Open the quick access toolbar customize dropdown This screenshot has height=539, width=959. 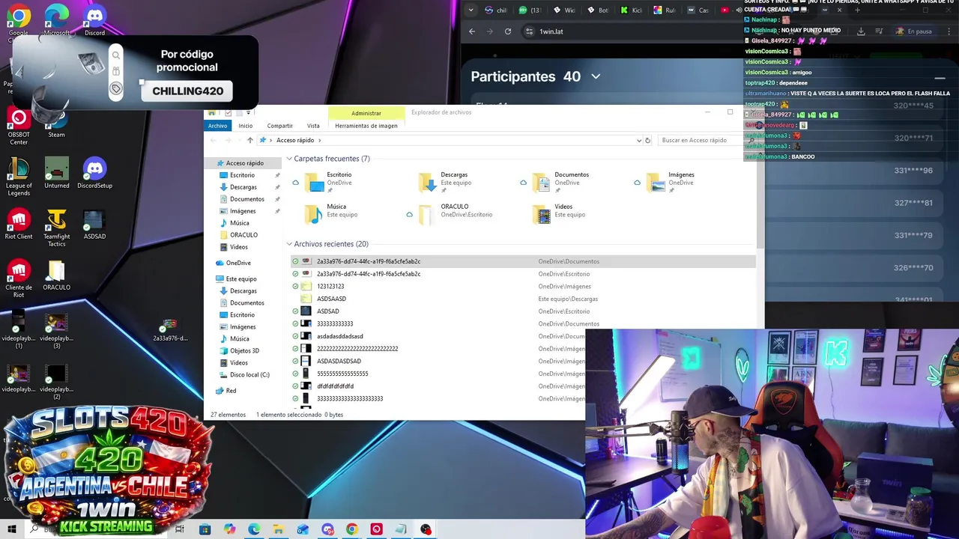(248, 113)
